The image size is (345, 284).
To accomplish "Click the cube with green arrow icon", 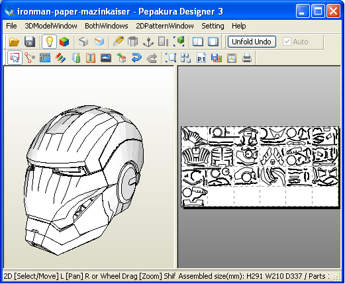I will click(x=121, y=58).
